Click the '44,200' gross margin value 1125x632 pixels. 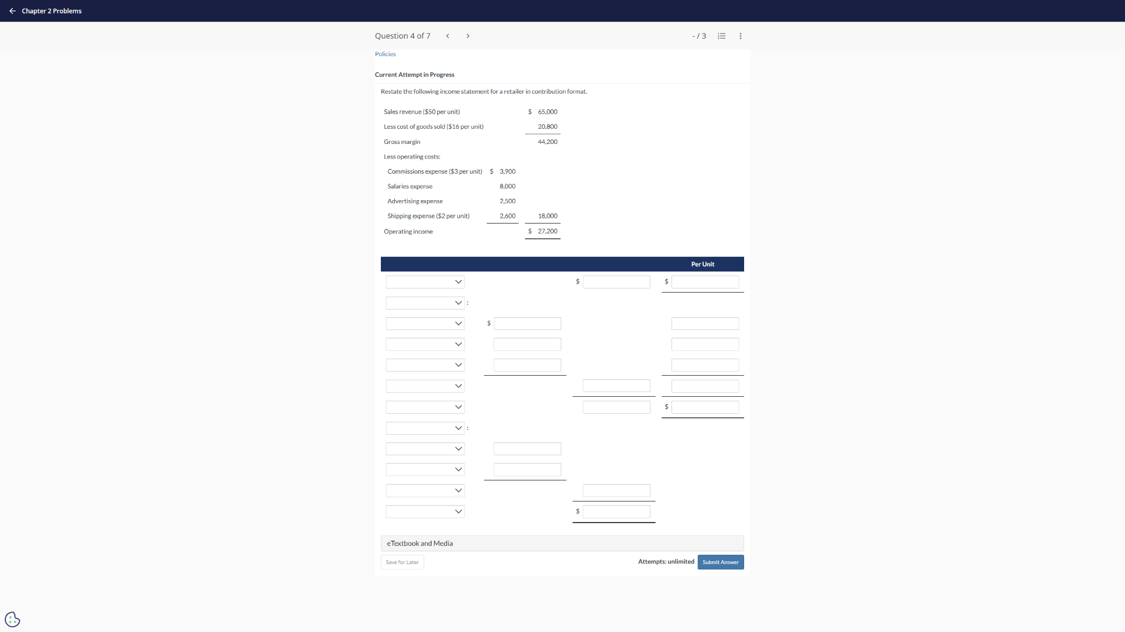tap(548, 142)
